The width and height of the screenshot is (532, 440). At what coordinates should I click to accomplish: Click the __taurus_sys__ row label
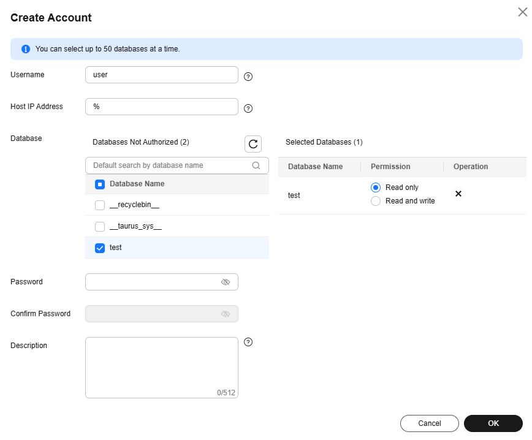[x=135, y=226]
